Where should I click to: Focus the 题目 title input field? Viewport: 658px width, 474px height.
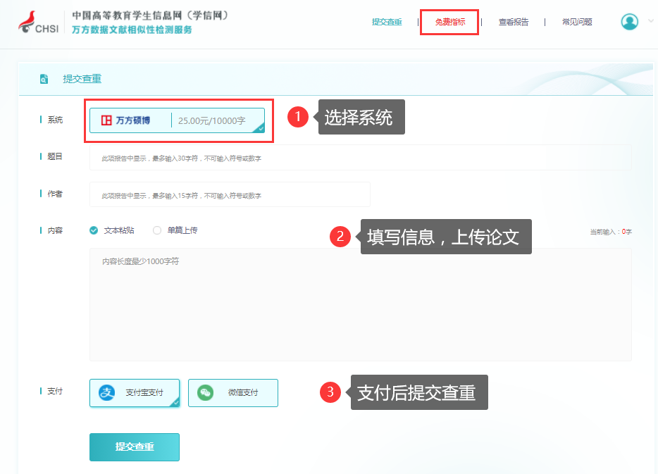(361, 158)
